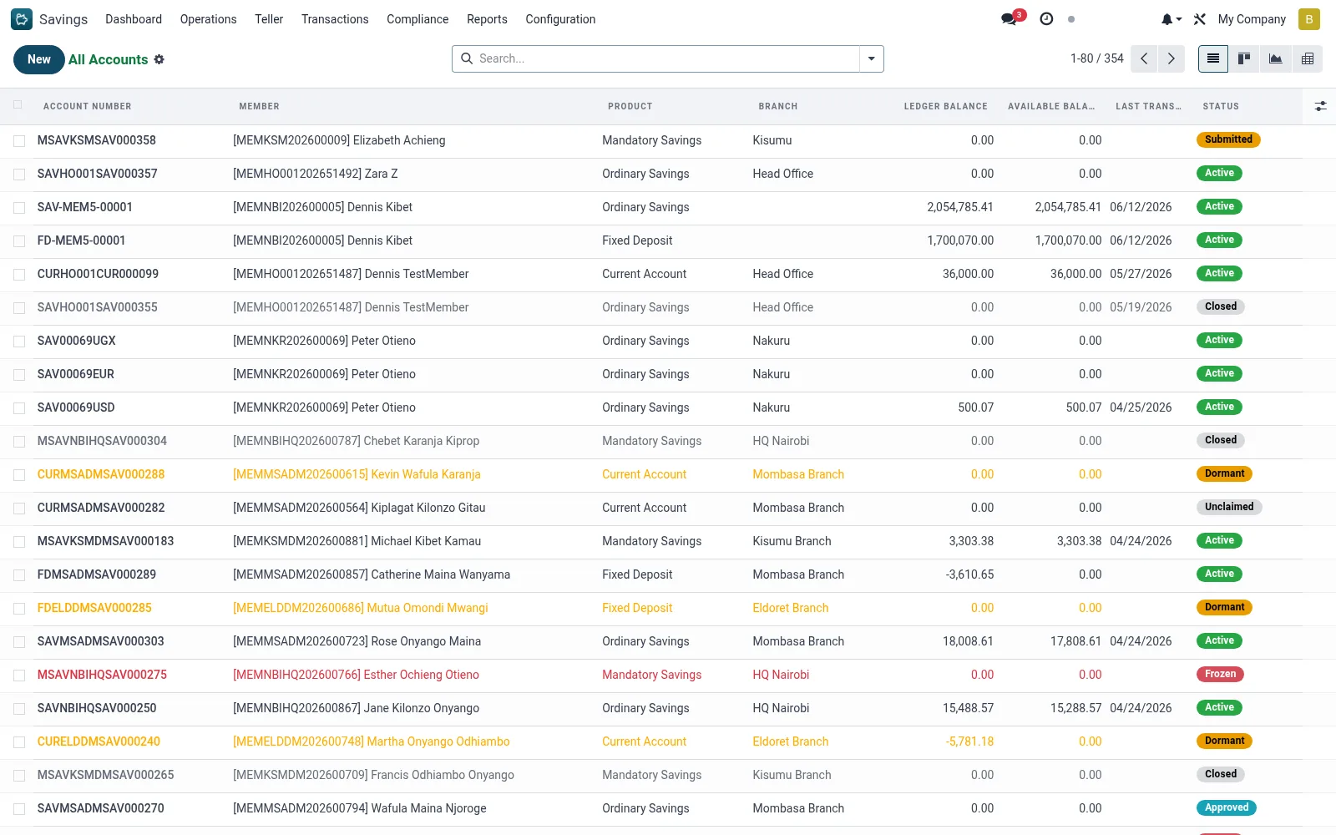Open the debug tools wrench icon
The height and width of the screenshot is (835, 1336).
tap(1200, 19)
